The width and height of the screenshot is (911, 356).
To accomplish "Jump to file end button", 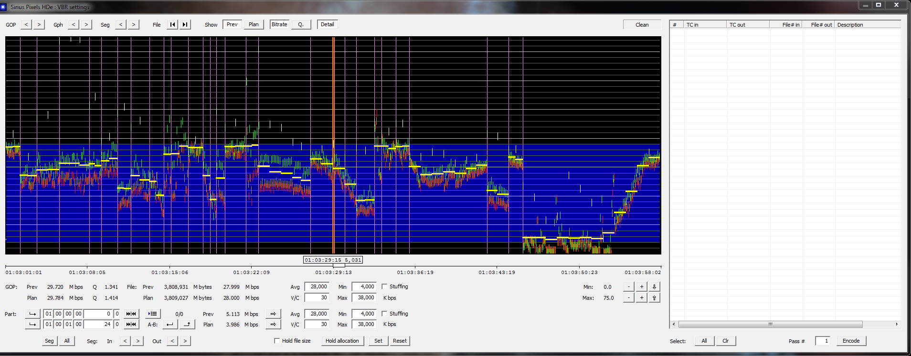I will point(185,25).
